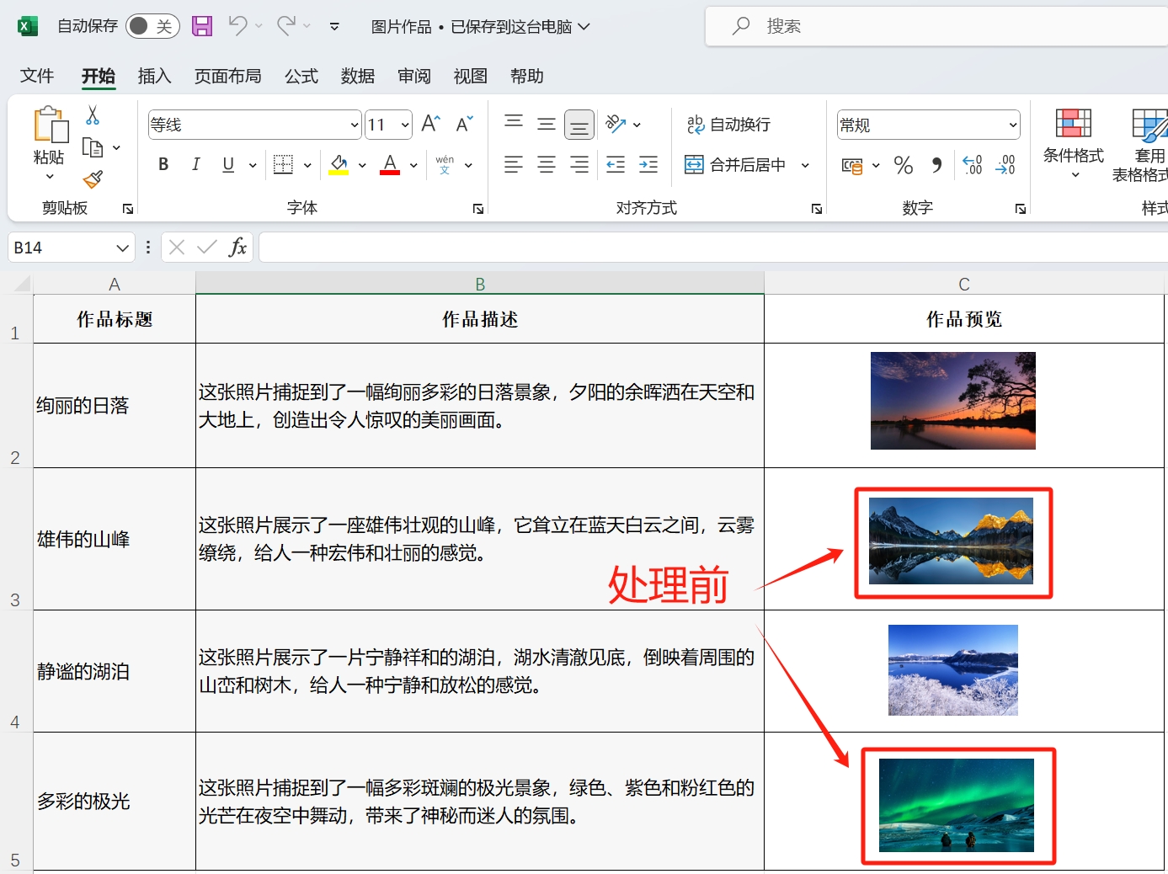
Task: Apply bold formatting
Action: 162,164
